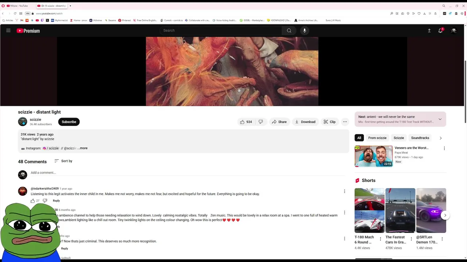Image resolution: width=467 pixels, height=262 pixels.
Task: Open T-180 Mach 6 Round short
Action: point(370,210)
